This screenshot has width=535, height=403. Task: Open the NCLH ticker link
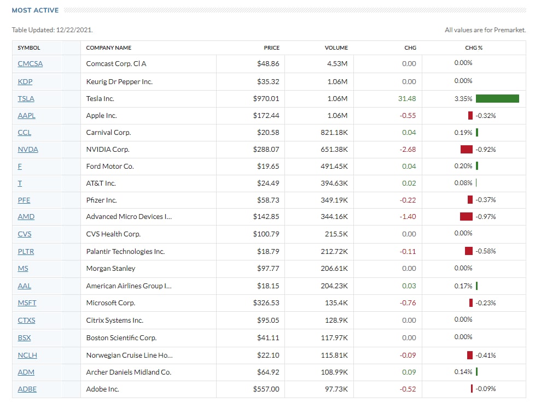(27, 355)
